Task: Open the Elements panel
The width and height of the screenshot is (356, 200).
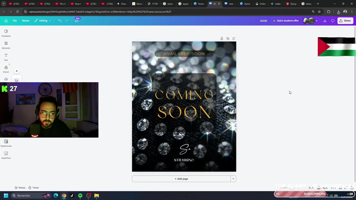Action: tap(6, 45)
